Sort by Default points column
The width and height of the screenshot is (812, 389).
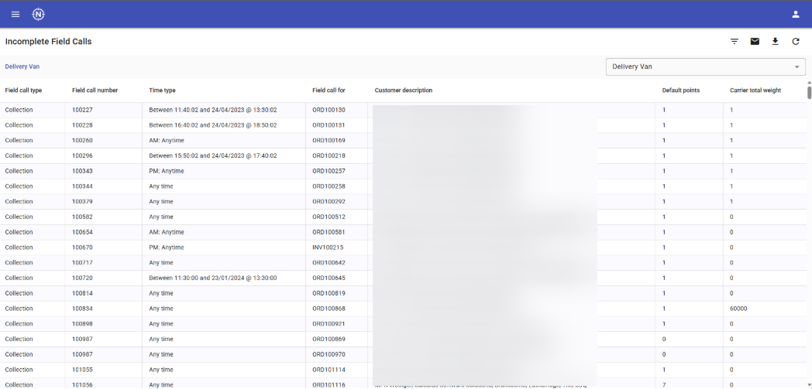tap(681, 90)
